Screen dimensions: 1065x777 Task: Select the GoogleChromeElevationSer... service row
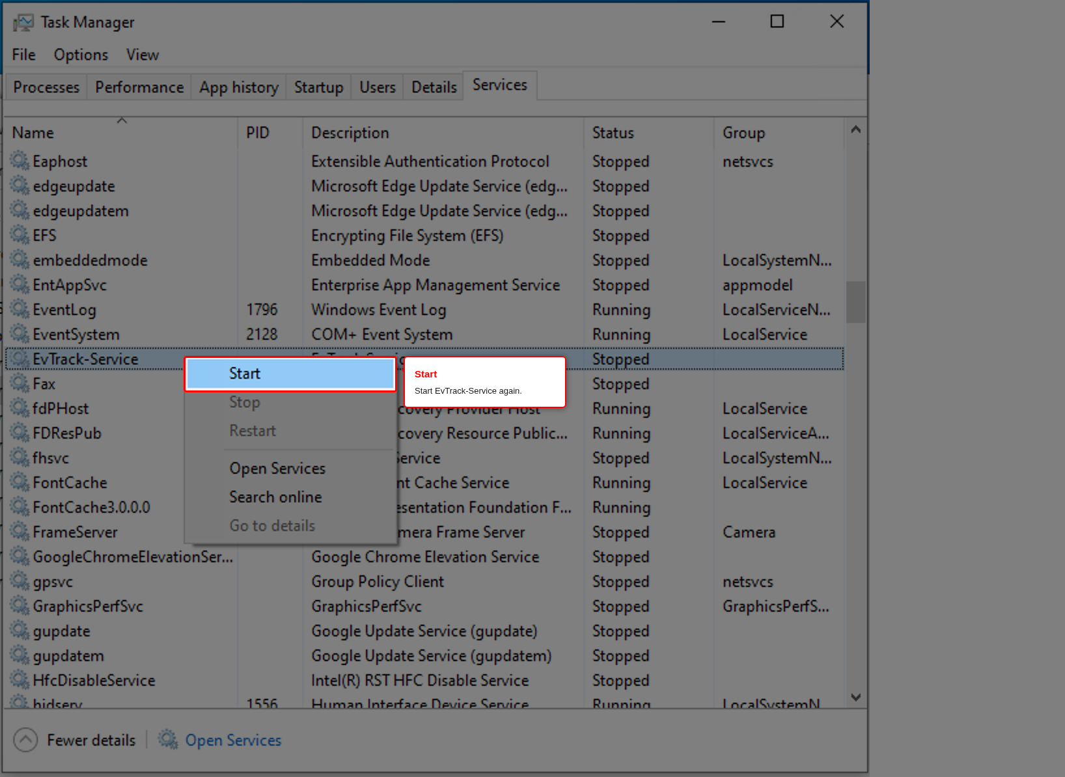(x=424, y=556)
